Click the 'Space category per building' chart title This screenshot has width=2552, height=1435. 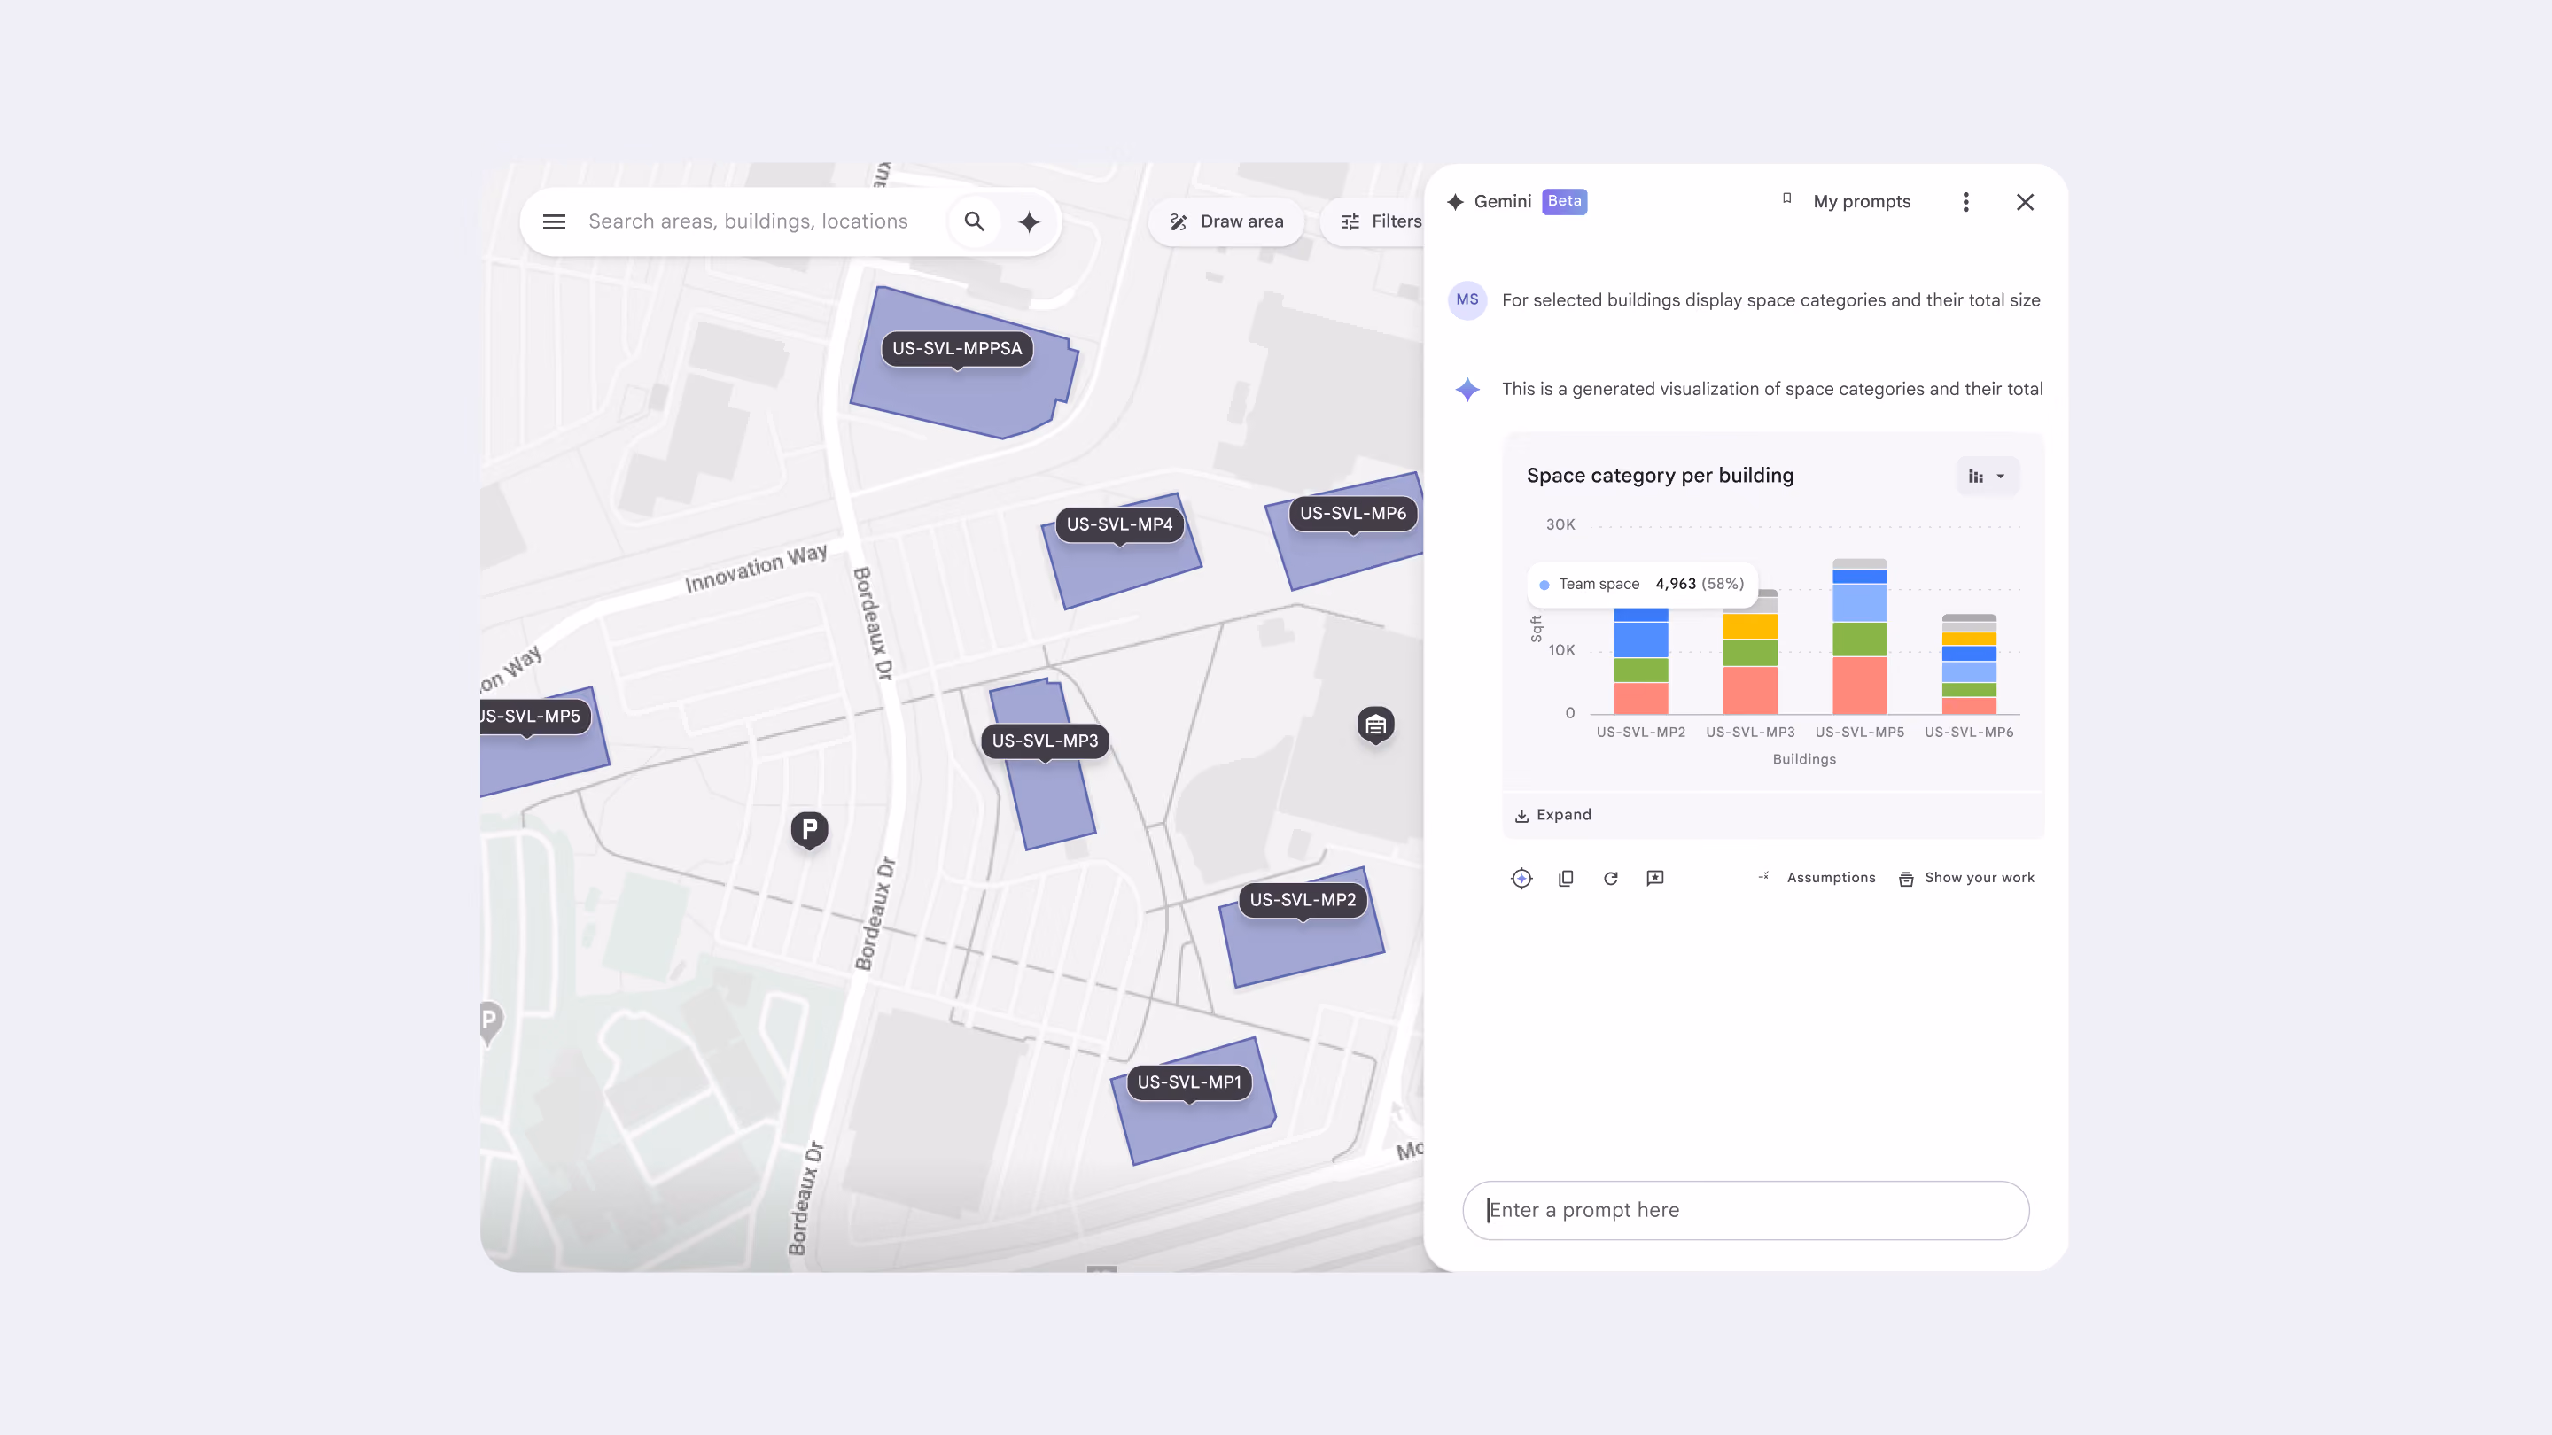1661,477
